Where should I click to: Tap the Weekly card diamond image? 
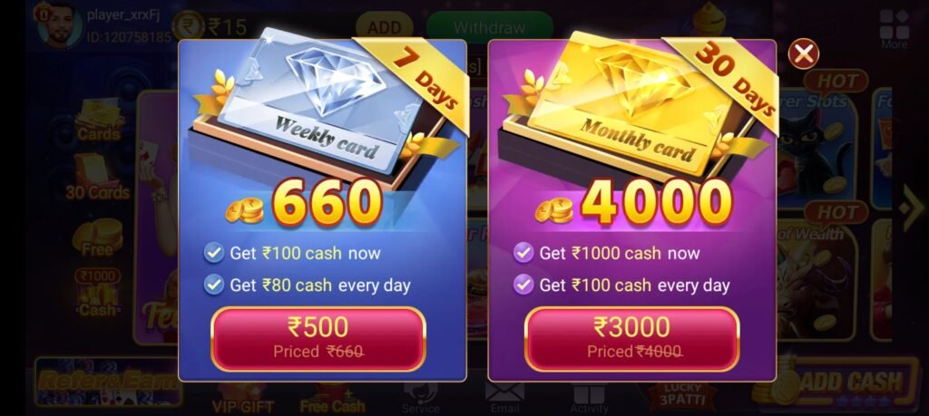(320, 101)
